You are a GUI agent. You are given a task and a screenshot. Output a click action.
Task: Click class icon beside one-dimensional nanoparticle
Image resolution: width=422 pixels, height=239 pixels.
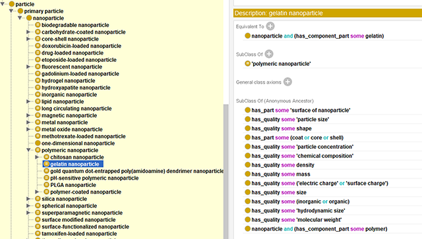[x=38, y=144]
